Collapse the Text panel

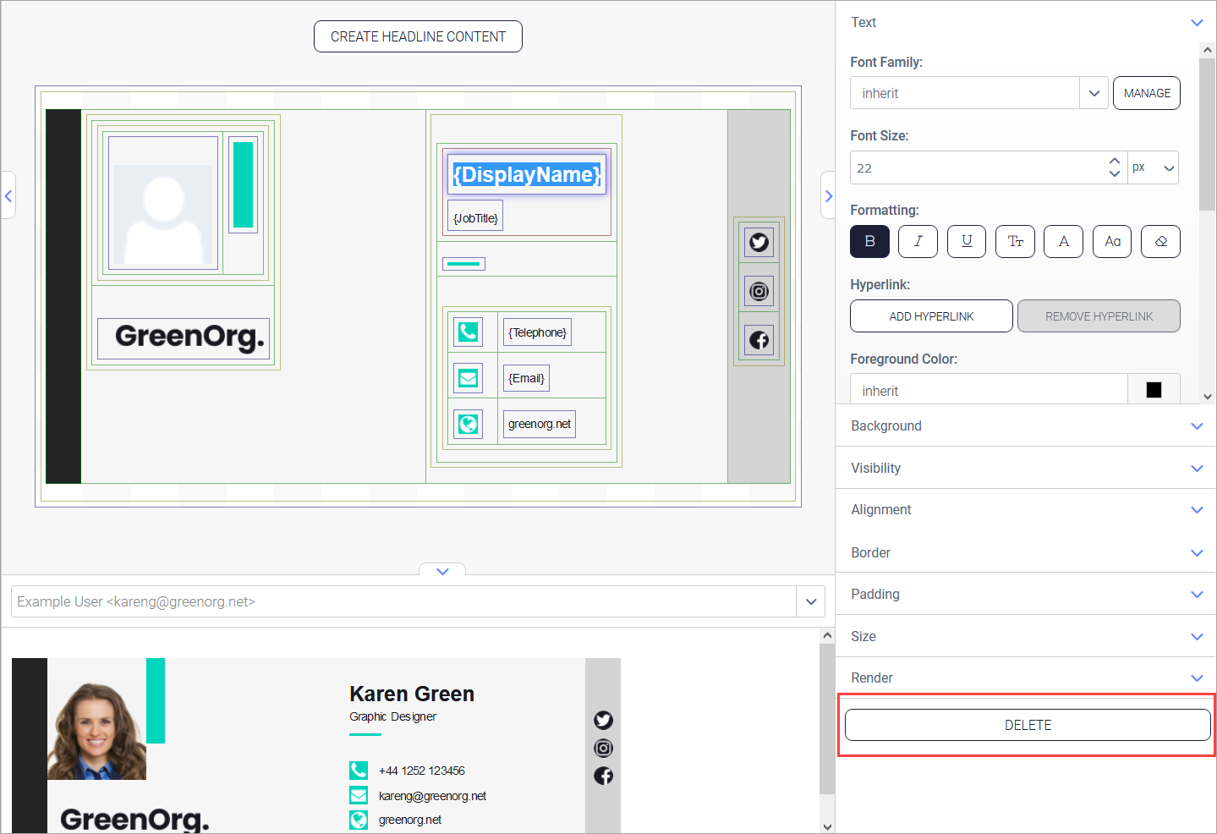(1196, 22)
